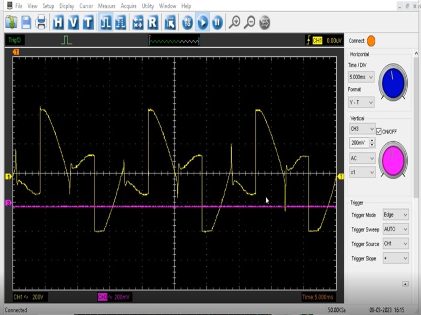The image size is (421, 315).
Task: Open the Vertical (V) settings button
Action: click(x=73, y=22)
